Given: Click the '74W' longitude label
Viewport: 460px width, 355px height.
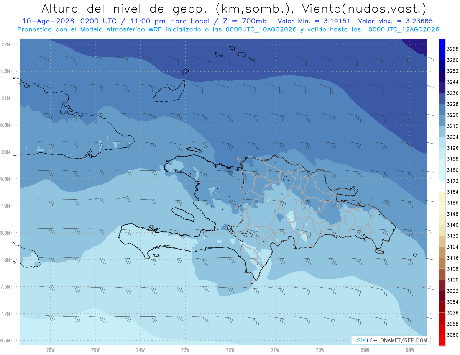Looking at the screenshot, I should pos(140,350).
